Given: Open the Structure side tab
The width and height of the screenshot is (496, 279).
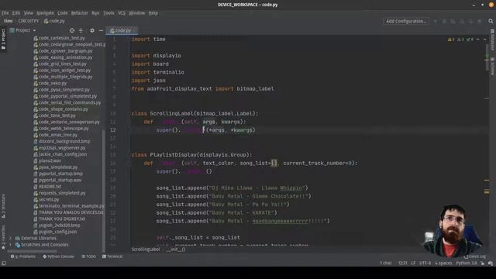Looking at the screenshot, I should pos(3,206).
